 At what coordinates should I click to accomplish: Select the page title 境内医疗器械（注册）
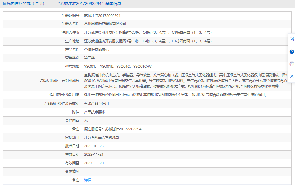click(x=26, y=4)
